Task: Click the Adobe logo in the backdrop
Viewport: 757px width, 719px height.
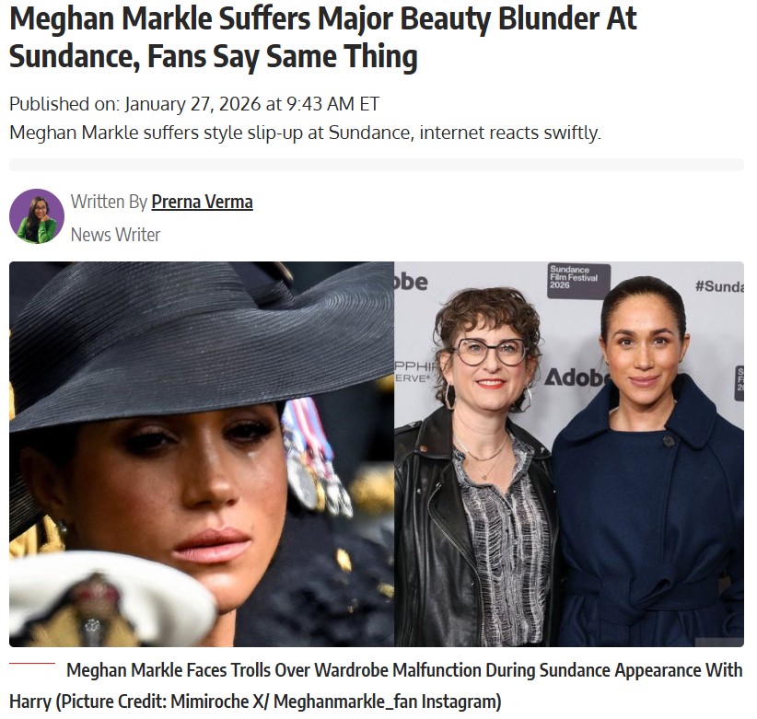Action: click(x=576, y=377)
